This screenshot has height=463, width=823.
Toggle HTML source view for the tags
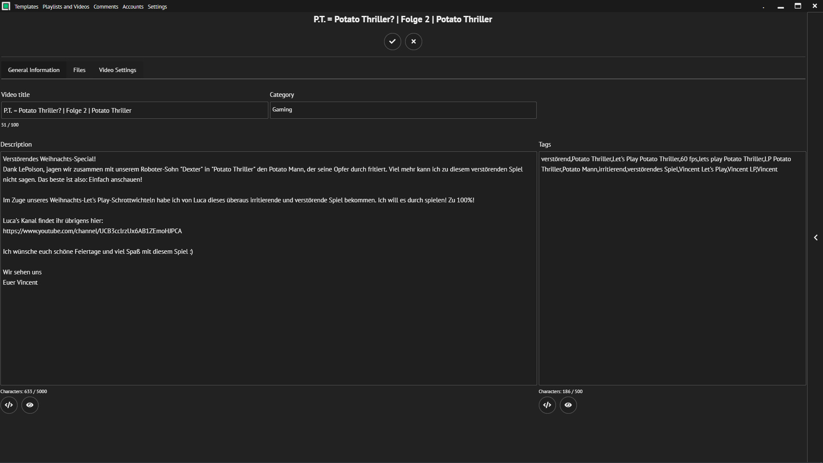[x=547, y=405]
